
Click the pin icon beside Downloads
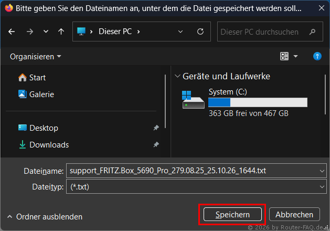[x=156, y=144]
